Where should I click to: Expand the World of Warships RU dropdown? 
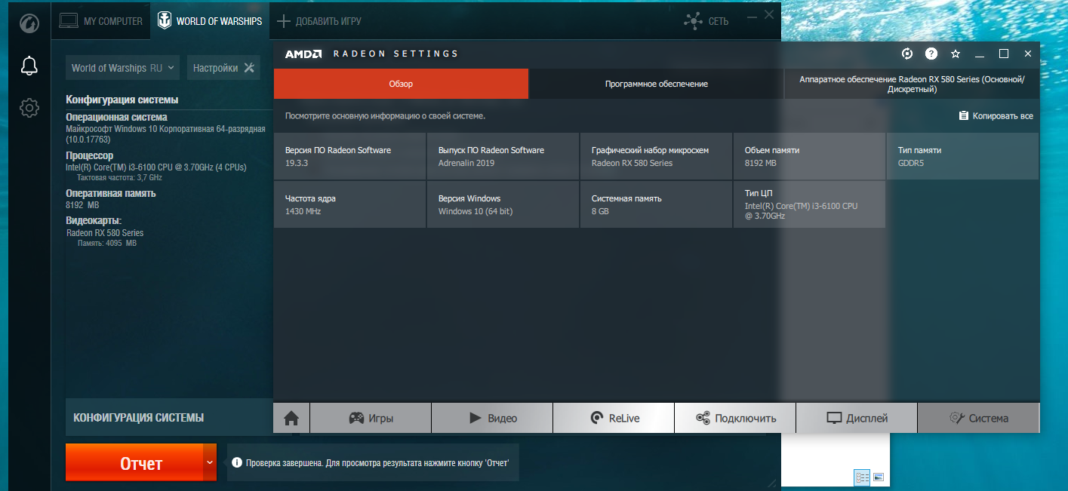pos(123,68)
